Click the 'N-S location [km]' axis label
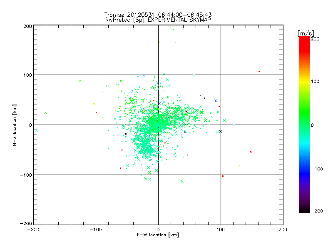The width and height of the screenshot is (333, 250). tap(15, 125)
